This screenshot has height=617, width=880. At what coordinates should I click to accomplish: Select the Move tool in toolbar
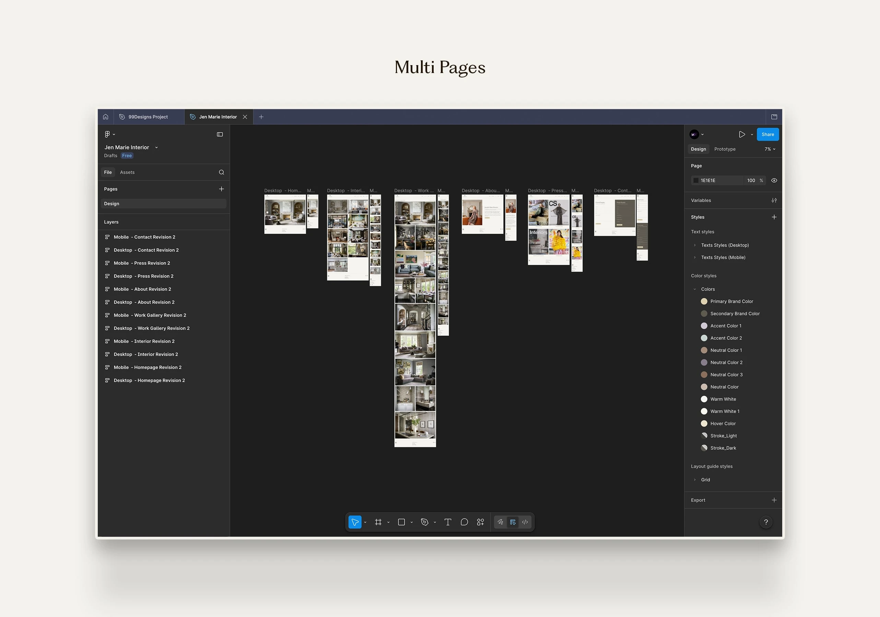354,522
